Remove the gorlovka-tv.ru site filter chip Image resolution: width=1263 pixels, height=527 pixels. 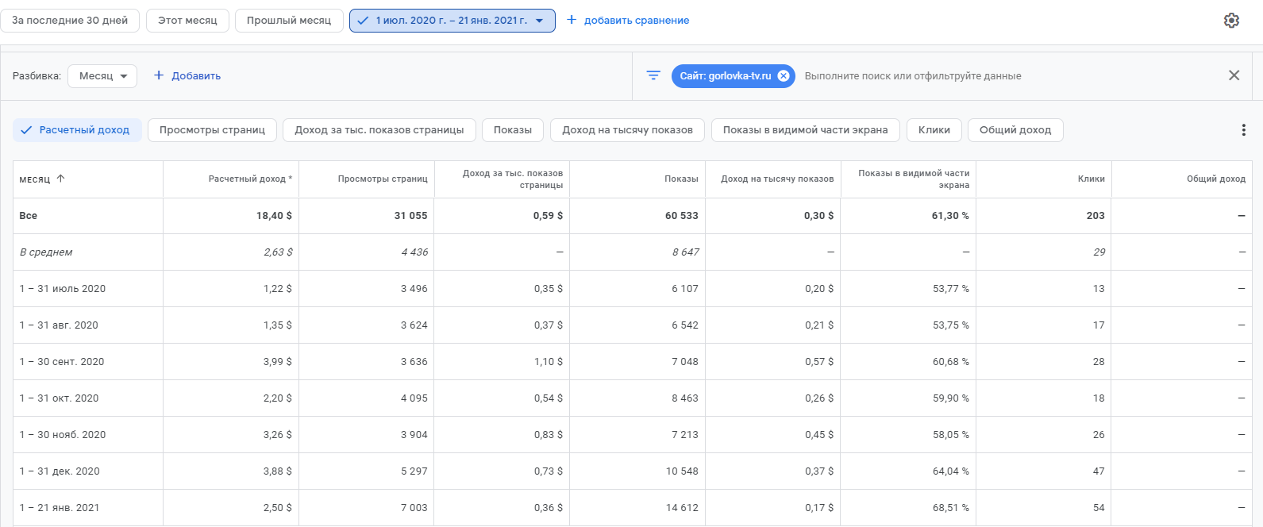784,76
